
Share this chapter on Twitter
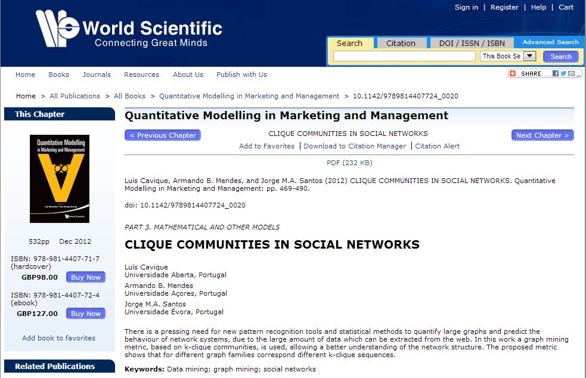pos(563,73)
